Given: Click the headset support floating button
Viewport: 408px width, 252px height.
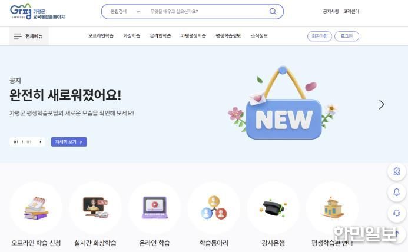Looking at the screenshot, I should click(x=397, y=214).
